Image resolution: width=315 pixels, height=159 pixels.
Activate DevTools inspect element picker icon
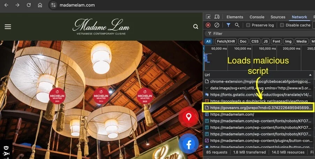pyautogui.click(x=208, y=17)
